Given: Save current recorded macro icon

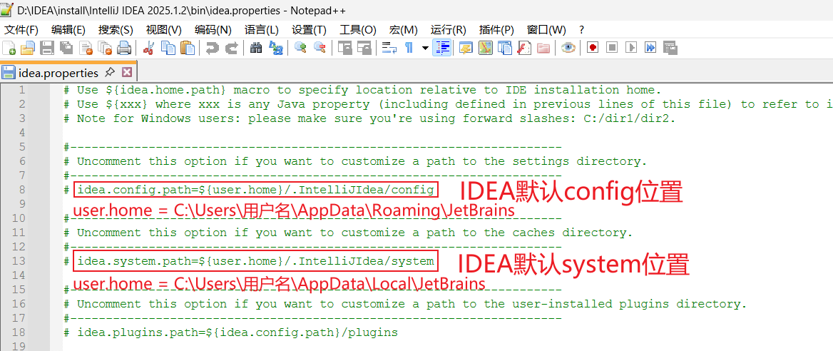Looking at the screenshot, I should 670,49.
